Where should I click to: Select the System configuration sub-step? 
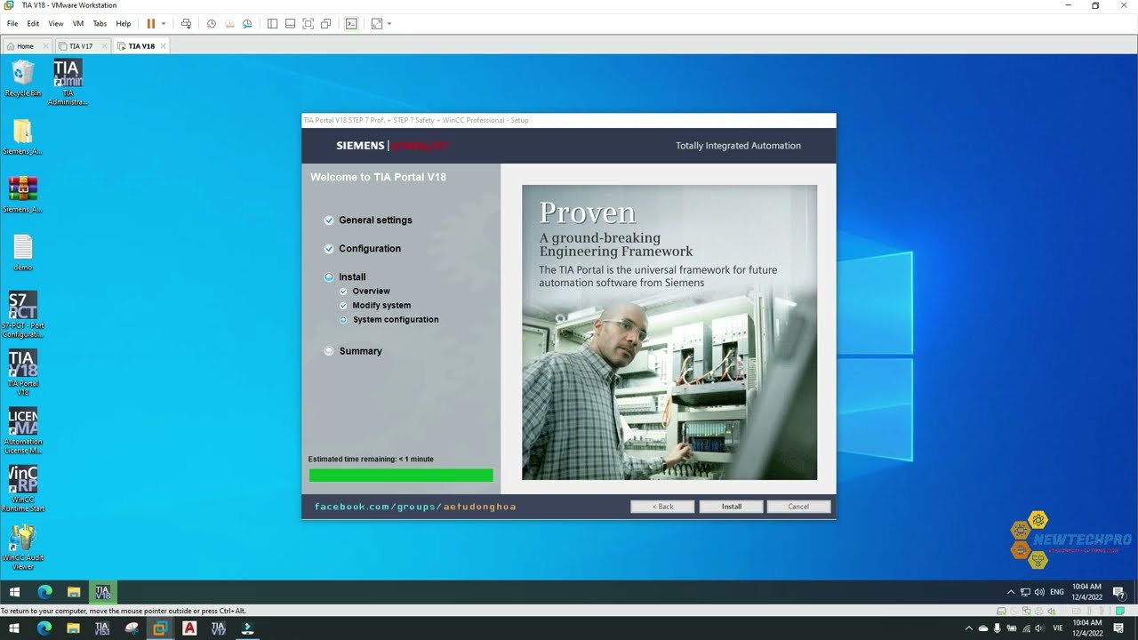coord(396,320)
